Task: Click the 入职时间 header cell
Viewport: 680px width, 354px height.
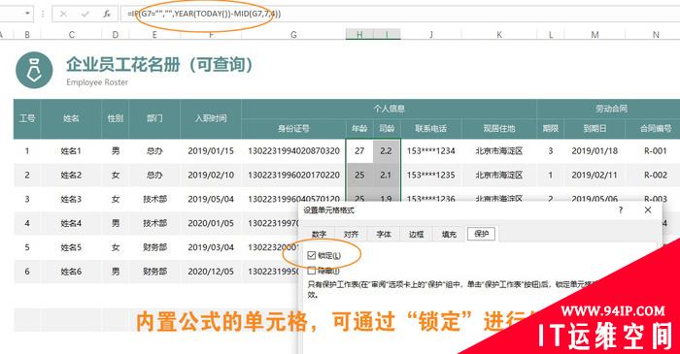Action: 211,118
